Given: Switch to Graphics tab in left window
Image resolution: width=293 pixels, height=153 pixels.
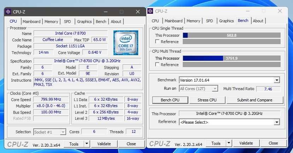Looking at the screenshot, I should (84, 22).
